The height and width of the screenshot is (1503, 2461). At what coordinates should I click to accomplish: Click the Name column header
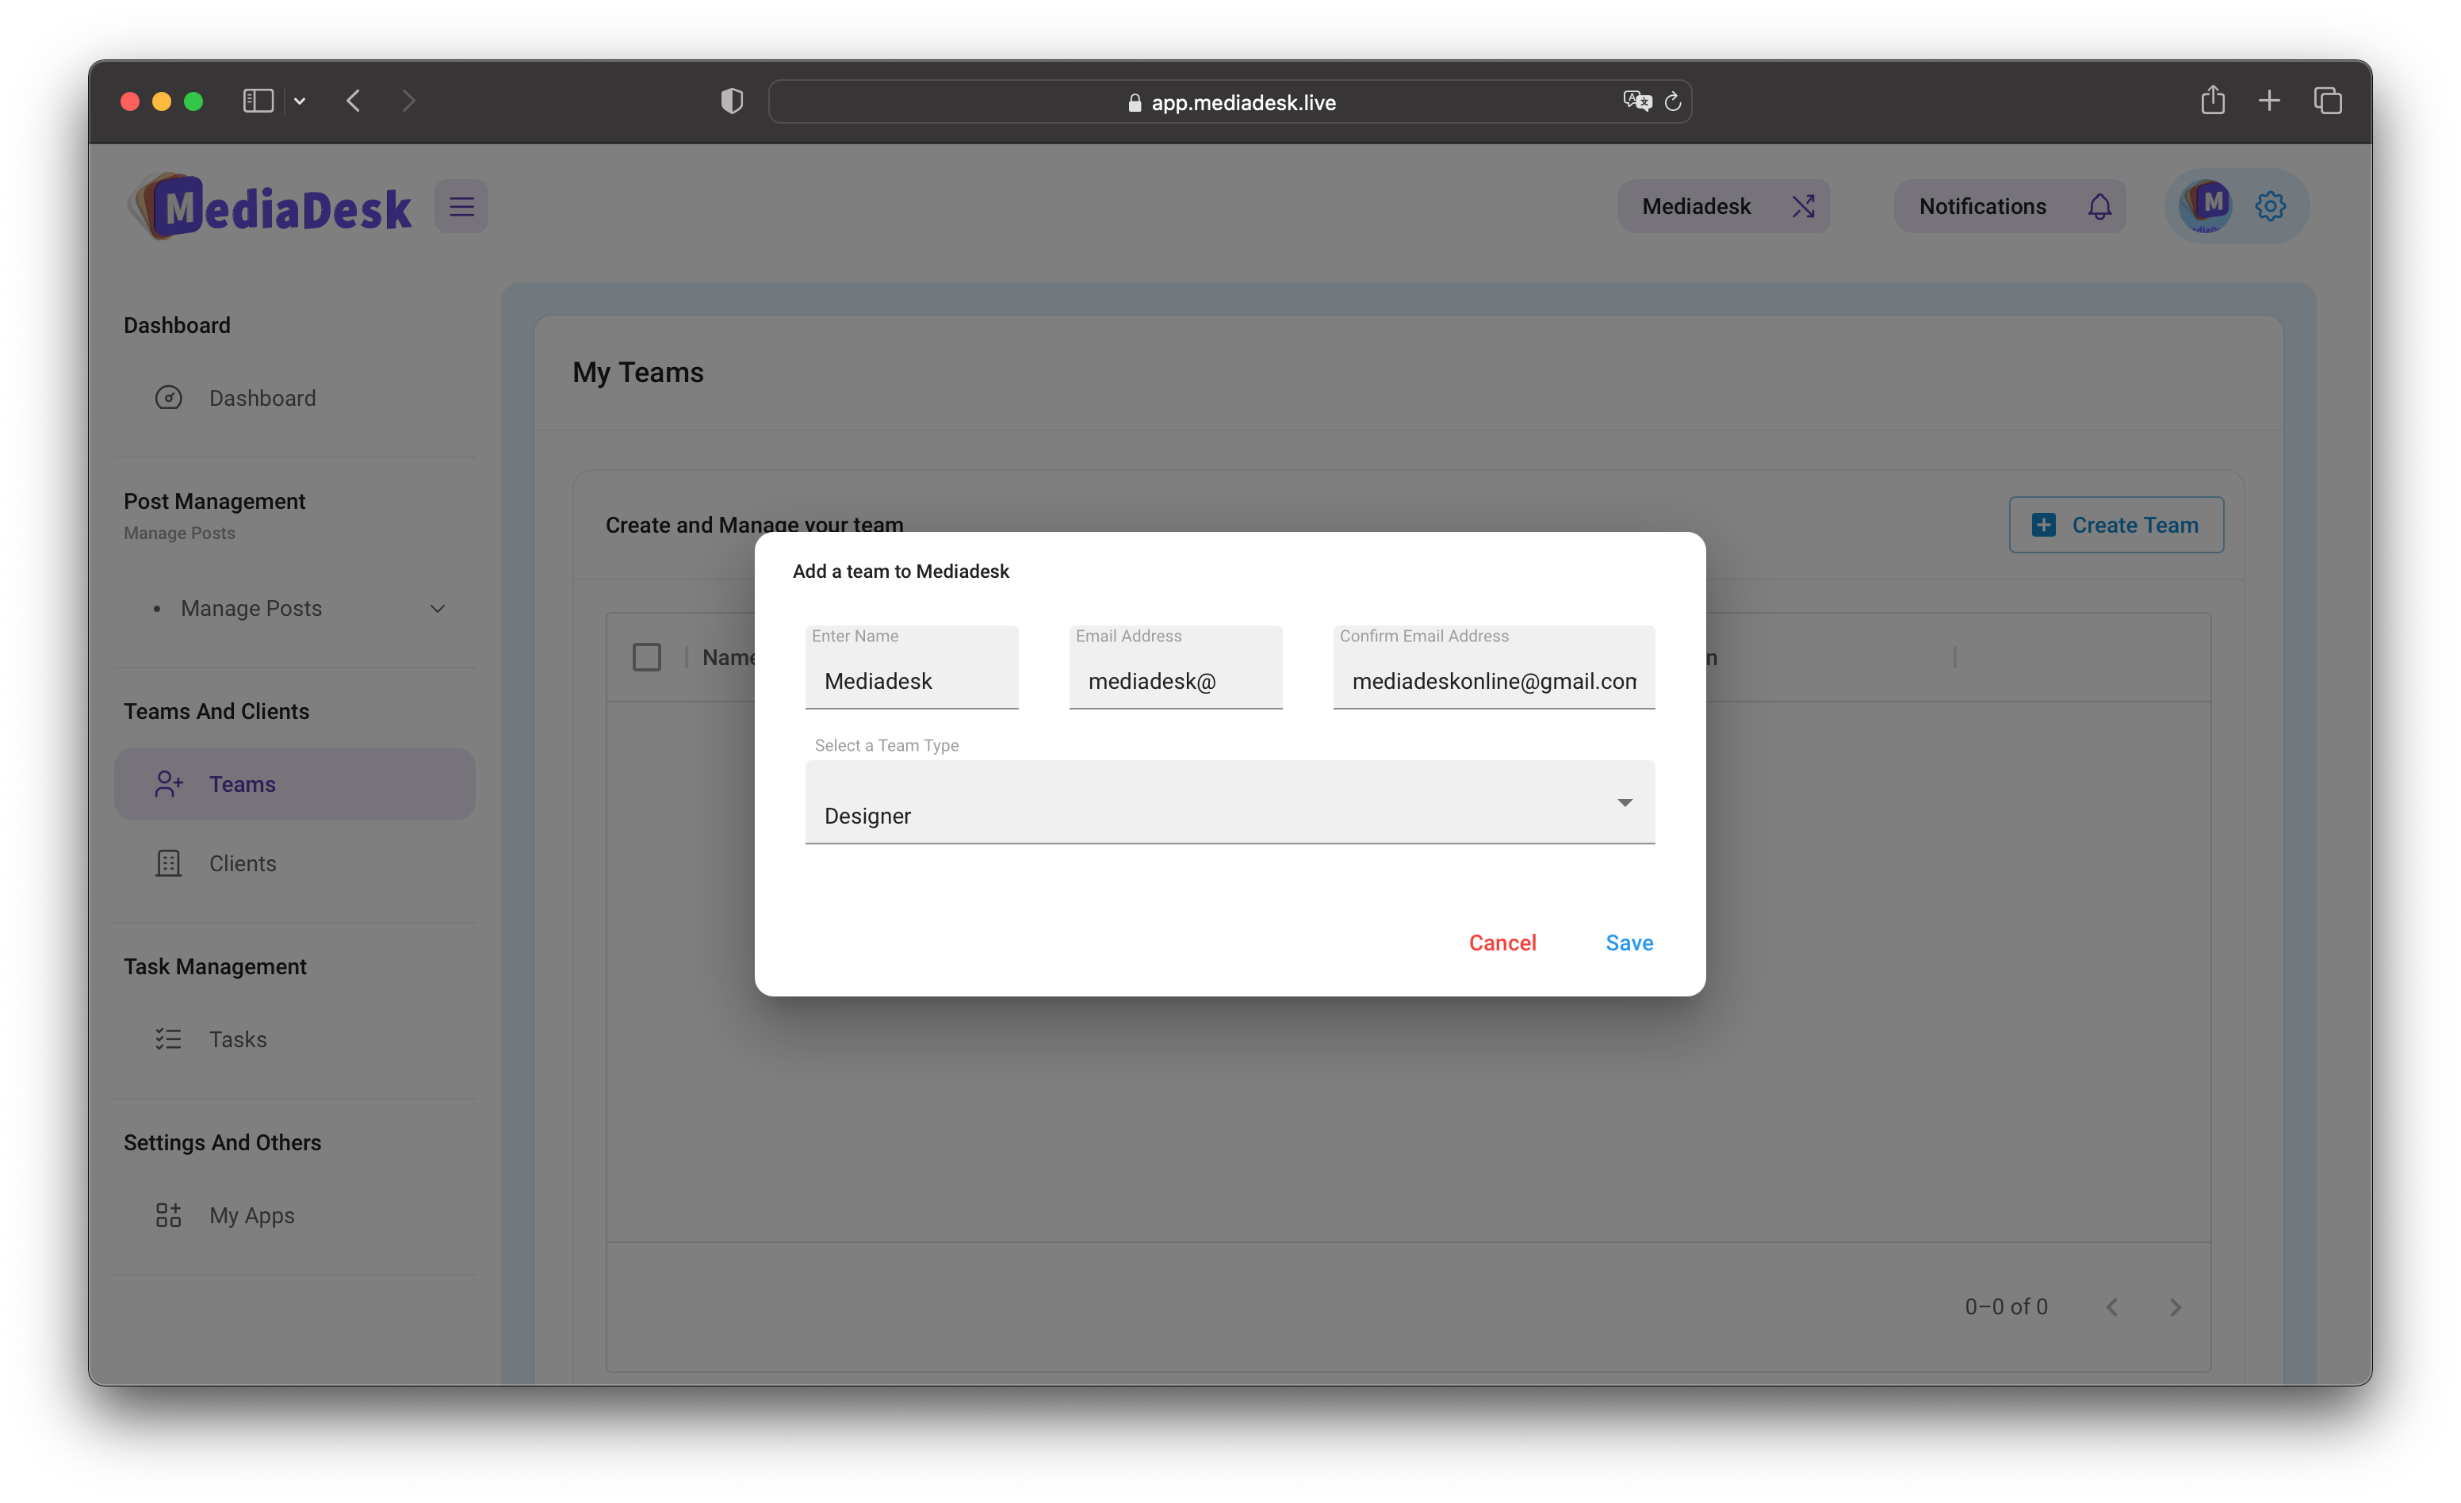pyautogui.click(x=728, y=657)
